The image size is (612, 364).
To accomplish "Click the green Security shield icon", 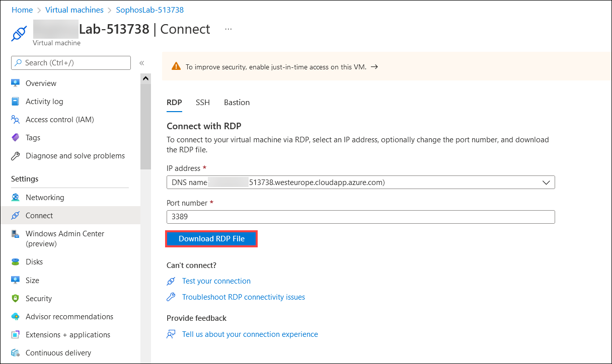I will coord(15,298).
